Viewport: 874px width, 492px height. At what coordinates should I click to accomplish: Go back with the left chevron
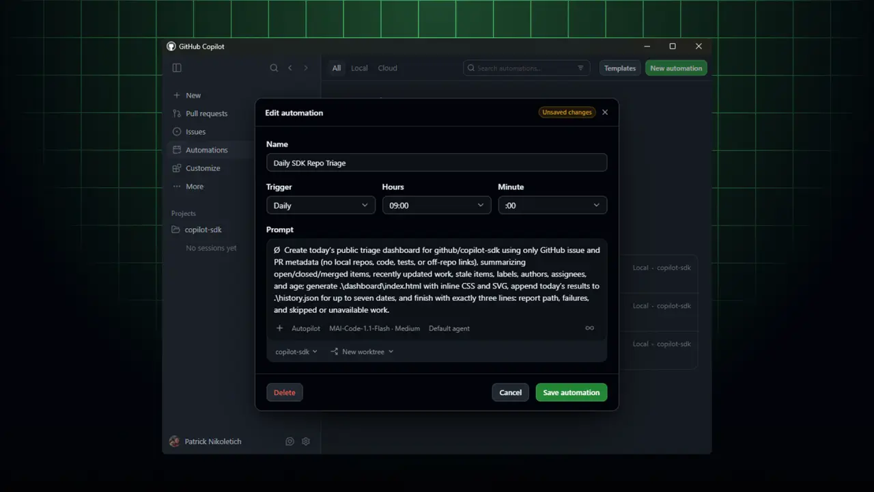coord(290,68)
